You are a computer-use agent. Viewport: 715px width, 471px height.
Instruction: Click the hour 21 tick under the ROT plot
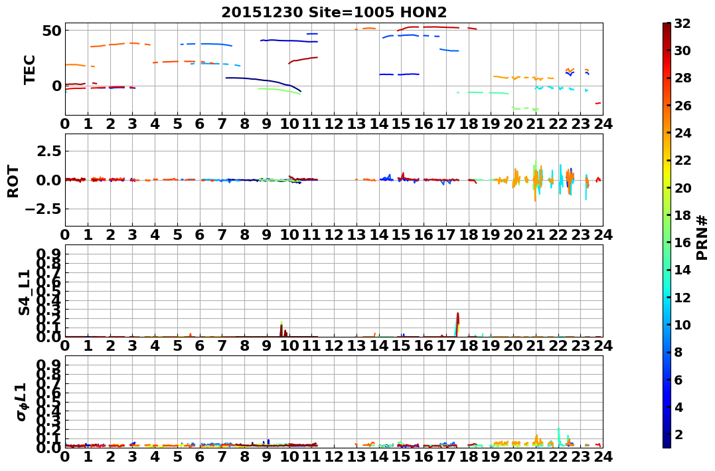(x=535, y=235)
